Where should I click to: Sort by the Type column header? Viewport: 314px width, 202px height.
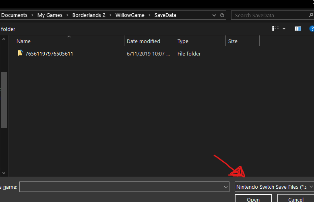point(200,41)
